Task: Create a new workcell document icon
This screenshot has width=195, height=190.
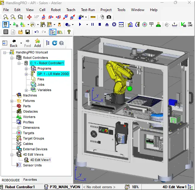Action: click(x=13, y=32)
